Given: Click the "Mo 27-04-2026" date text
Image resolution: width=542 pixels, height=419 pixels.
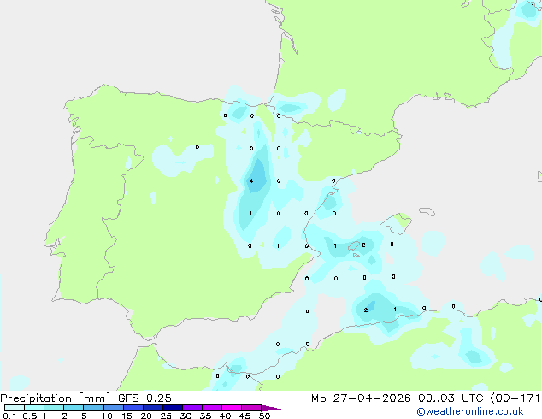Looking at the screenshot, I should [361, 398].
